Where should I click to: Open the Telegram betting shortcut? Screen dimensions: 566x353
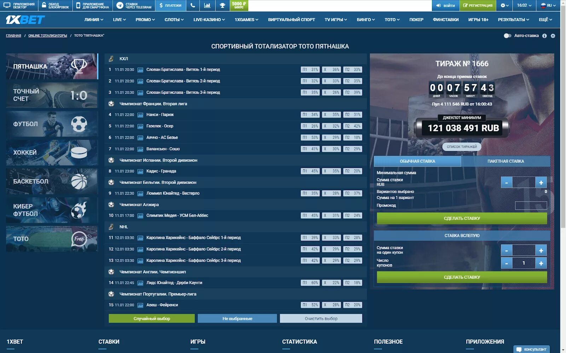click(134, 5)
